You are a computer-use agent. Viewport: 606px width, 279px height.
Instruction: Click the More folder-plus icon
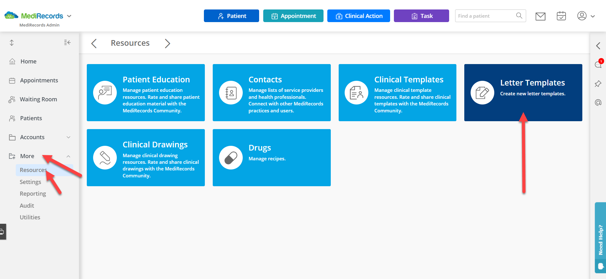pyautogui.click(x=12, y=156)
